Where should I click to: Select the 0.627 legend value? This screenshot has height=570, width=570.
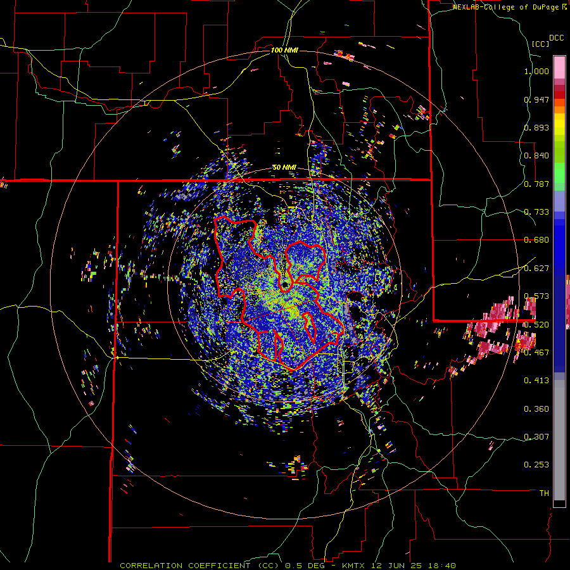tap(536, 269)
